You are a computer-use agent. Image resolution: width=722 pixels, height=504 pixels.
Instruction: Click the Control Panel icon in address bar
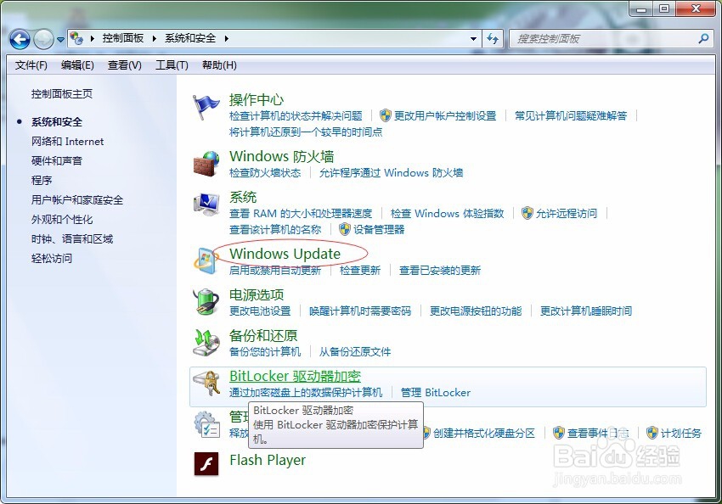[x=76, y=38]
